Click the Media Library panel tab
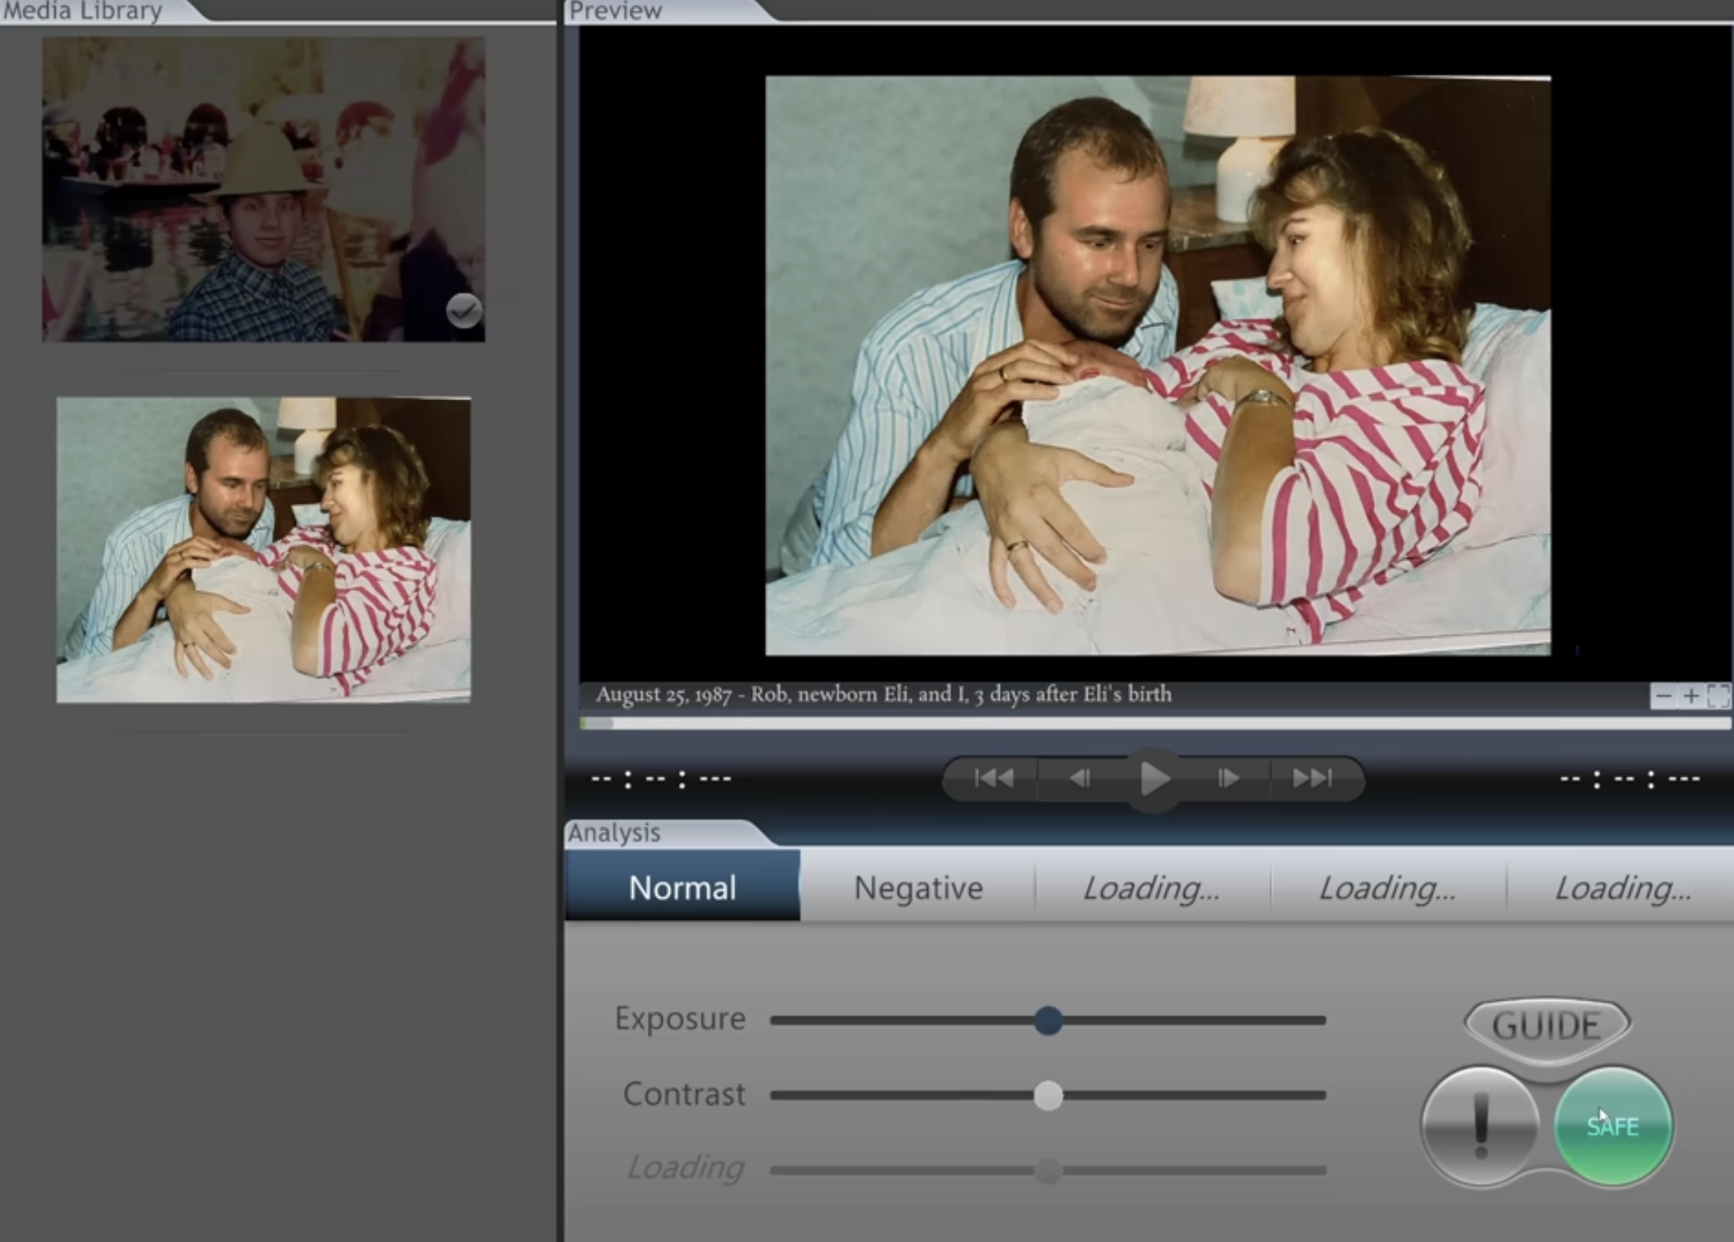Image resolution: width=1734 pixels, height=1242 pixels. [x=81, y=11]
